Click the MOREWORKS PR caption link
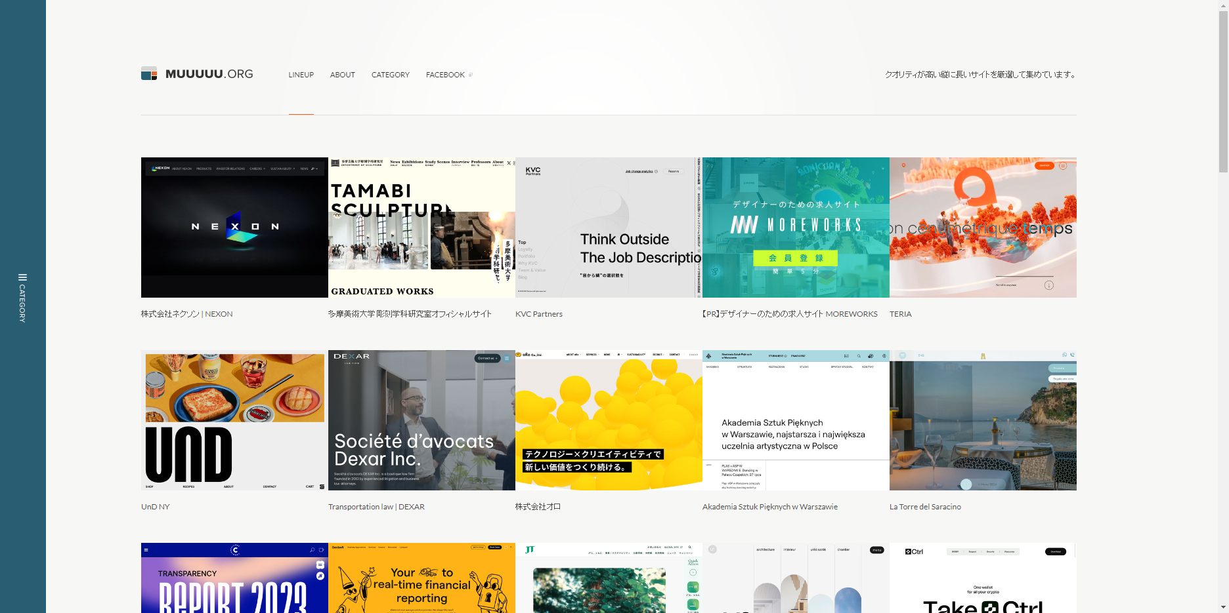This screenshot has height=613, width=1229. pyautogui.click(x=790, y=314)
